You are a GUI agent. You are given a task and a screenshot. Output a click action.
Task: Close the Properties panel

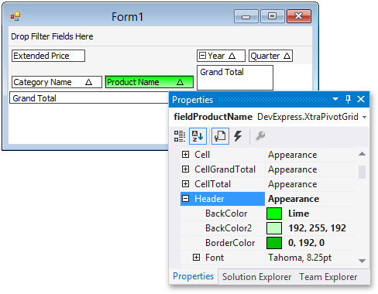click(361, 99)
